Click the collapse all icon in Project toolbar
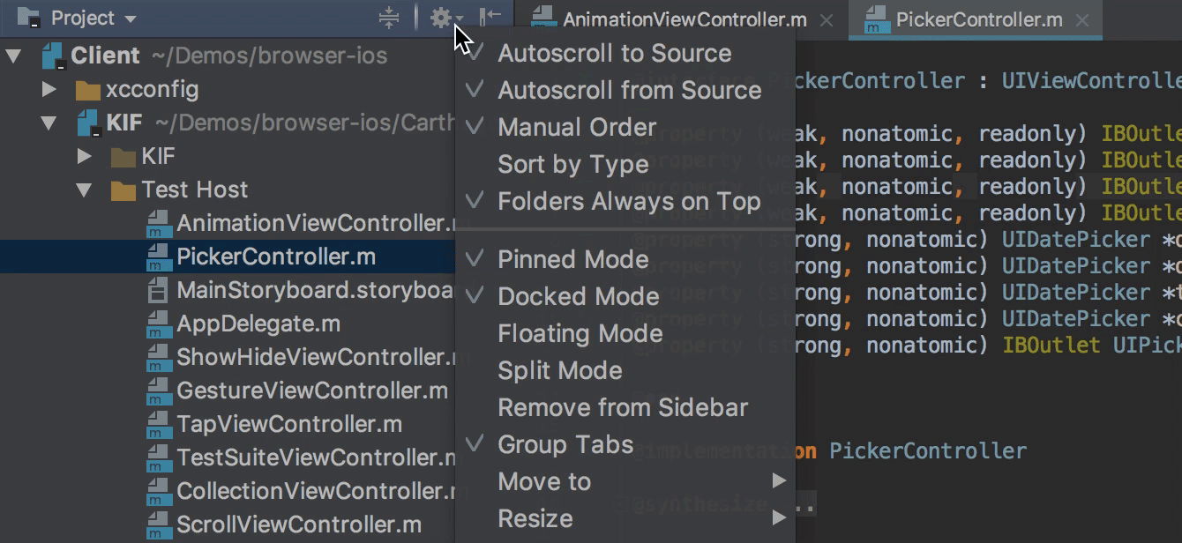This screenshot has width=1182, height=543. point(388,18)
